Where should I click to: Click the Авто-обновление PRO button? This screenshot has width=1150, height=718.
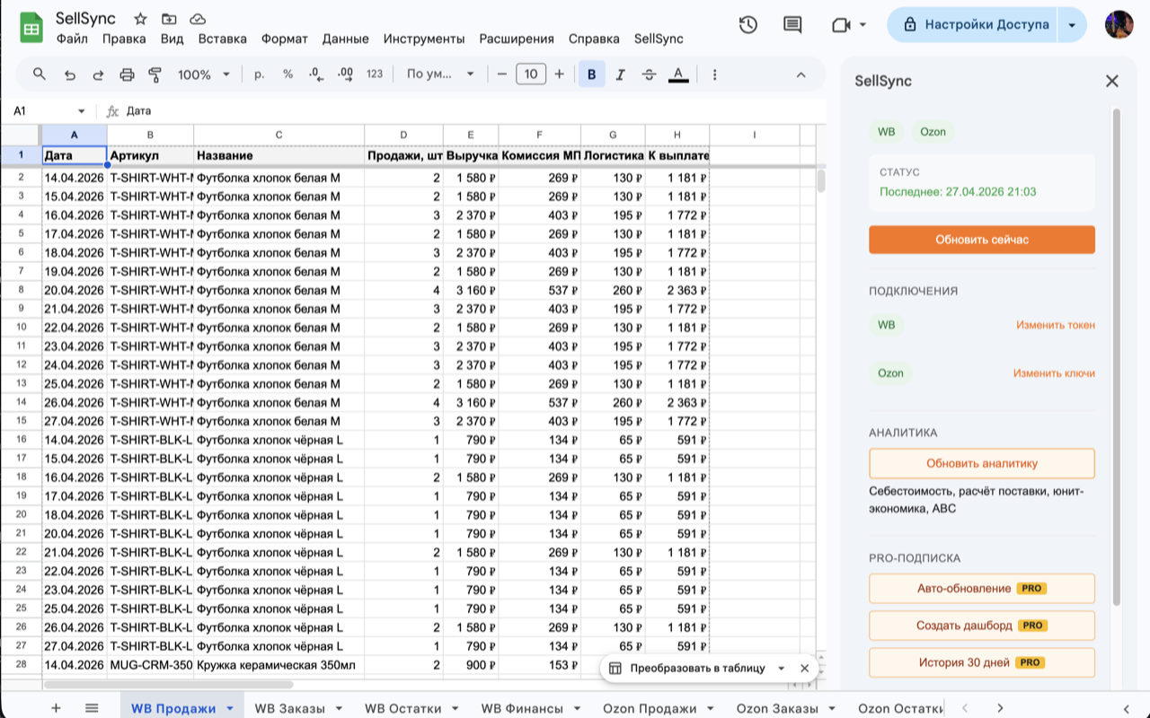tap(982, 588)
